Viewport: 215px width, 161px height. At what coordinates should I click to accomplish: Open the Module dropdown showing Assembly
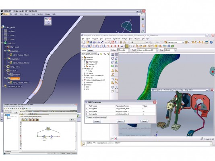pos(124,50)
